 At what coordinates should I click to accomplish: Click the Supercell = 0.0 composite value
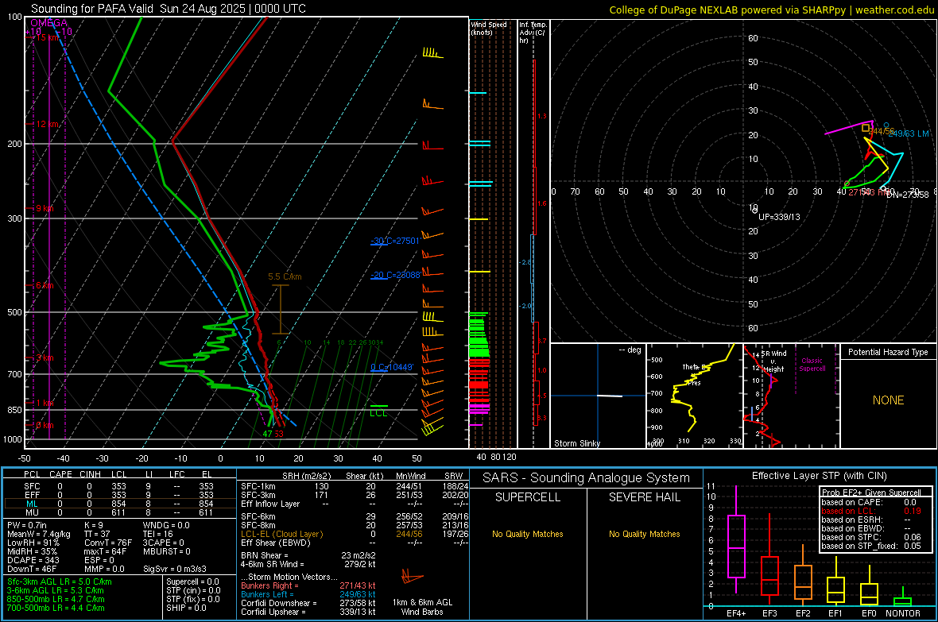click(192, 582)
